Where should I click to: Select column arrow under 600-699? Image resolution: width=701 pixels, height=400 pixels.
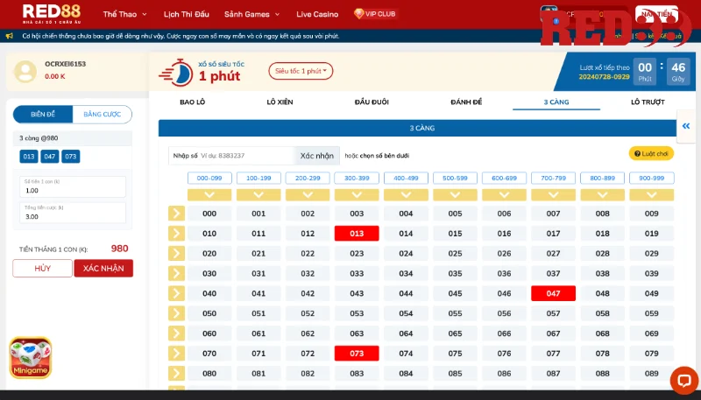pos(505,194)
